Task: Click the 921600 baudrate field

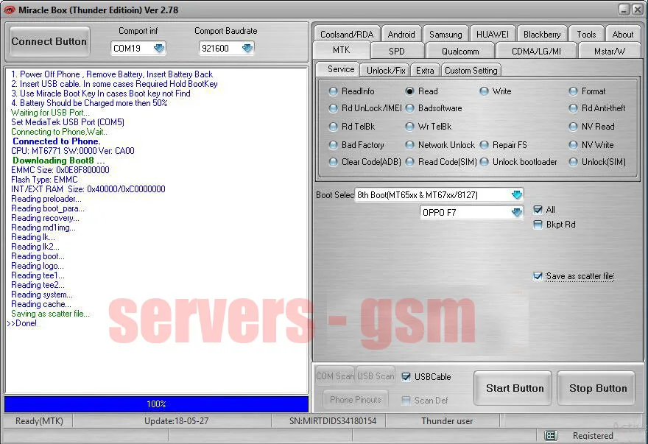Action: coord(227,49)
